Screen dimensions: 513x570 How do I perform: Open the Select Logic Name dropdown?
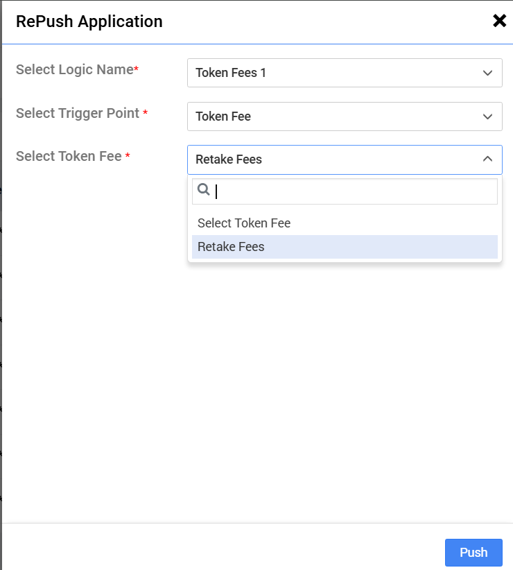click(345, 73)
